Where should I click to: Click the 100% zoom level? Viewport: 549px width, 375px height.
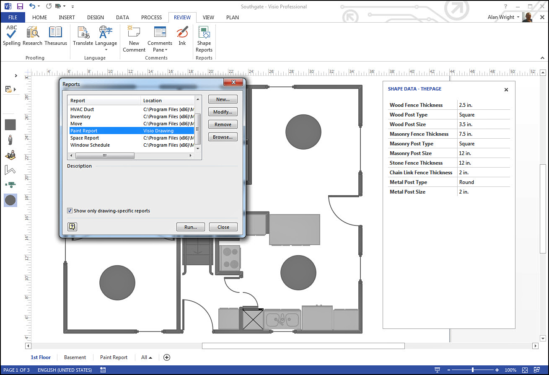coord(510,370)
